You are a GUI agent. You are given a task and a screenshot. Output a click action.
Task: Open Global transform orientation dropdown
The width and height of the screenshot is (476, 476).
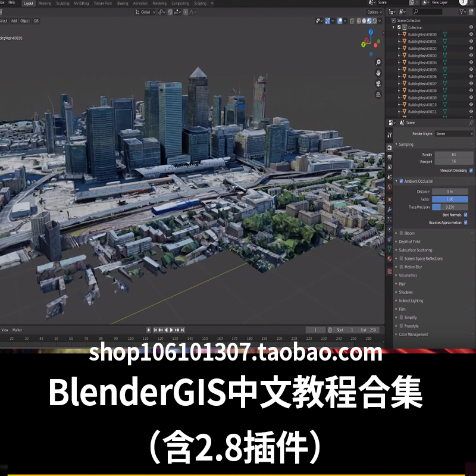click(x=145, y=12)
